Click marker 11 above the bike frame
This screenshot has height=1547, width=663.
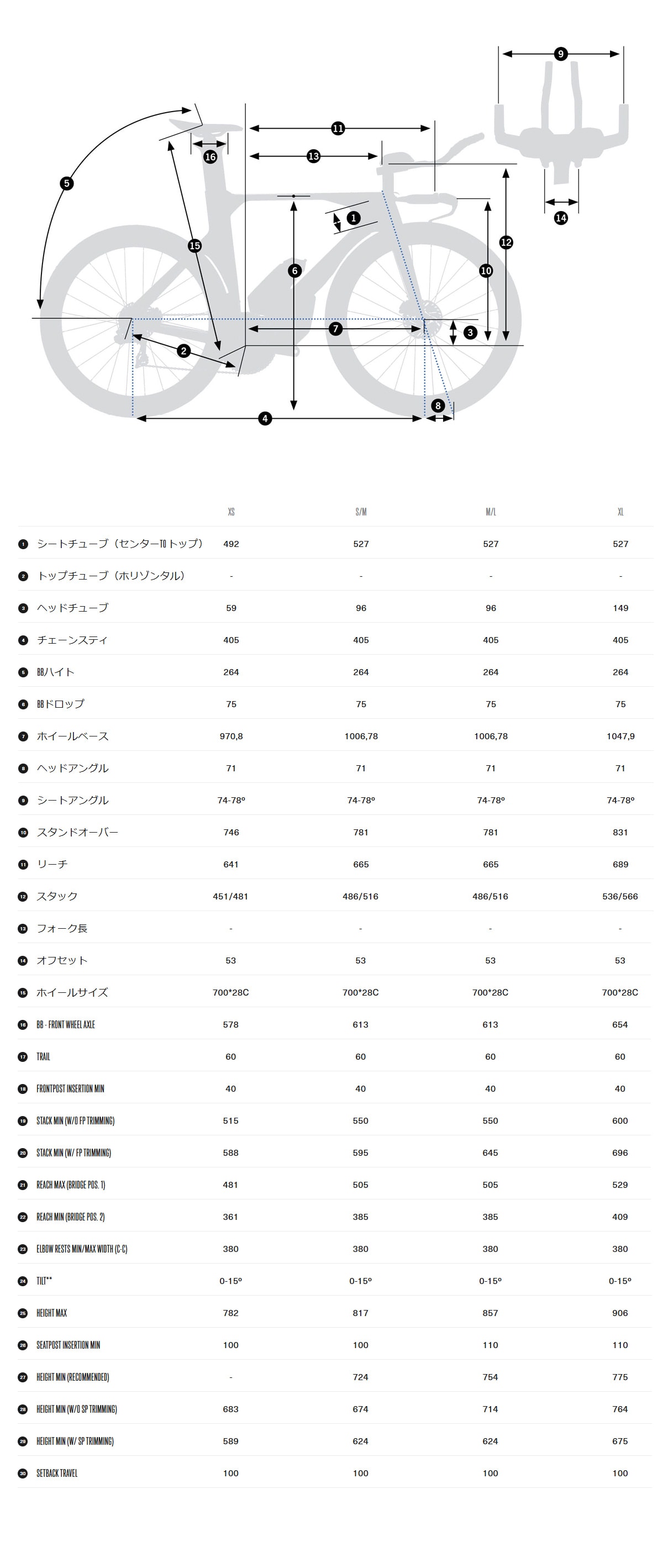[338, 128]
